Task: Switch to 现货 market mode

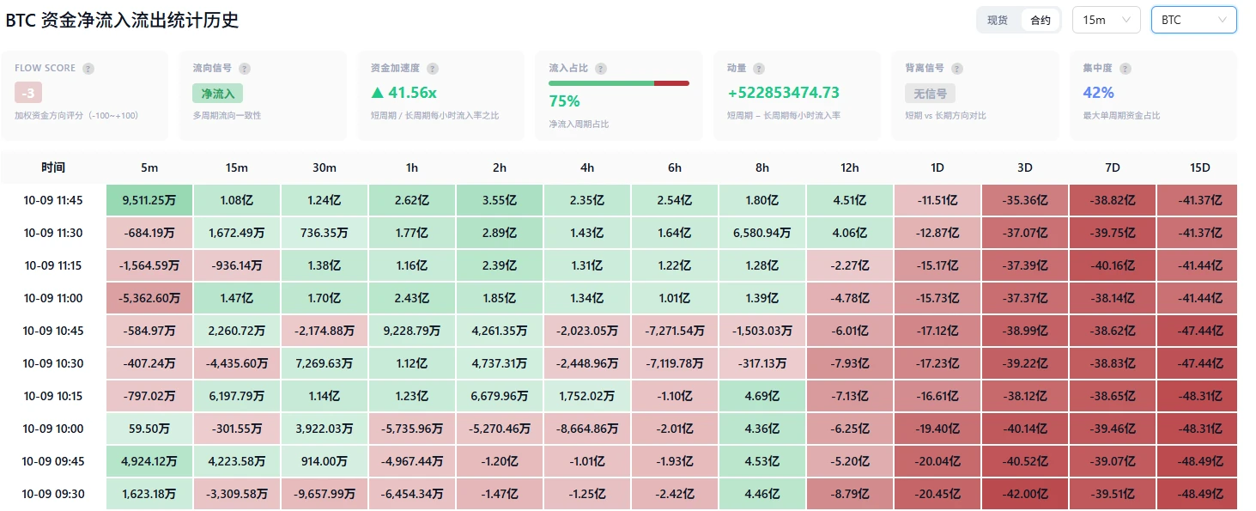Action: [x=998, y=20]
